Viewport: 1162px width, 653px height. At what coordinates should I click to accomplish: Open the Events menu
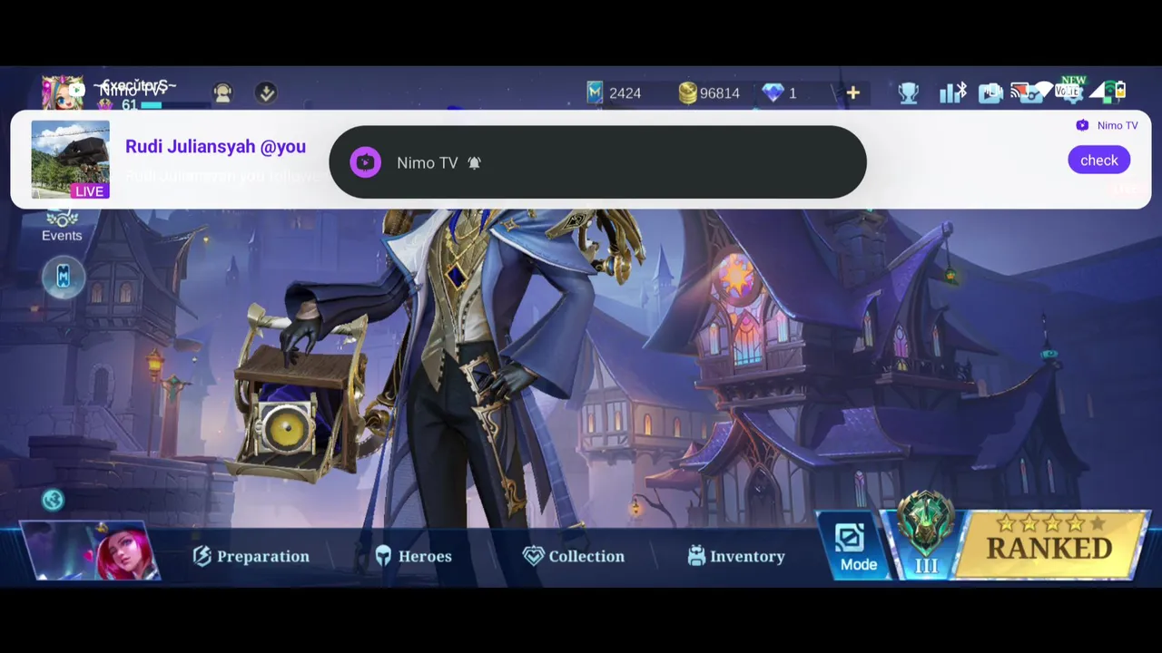tap(62, 226)
